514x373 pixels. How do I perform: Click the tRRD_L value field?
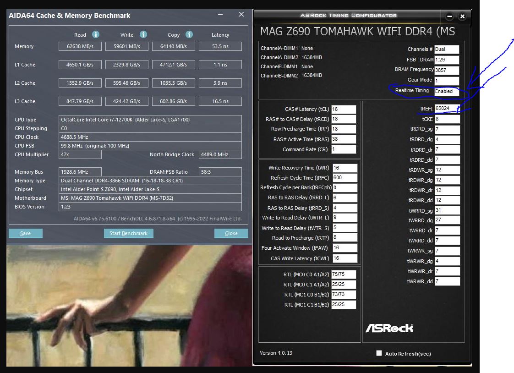tap(345, 197)
